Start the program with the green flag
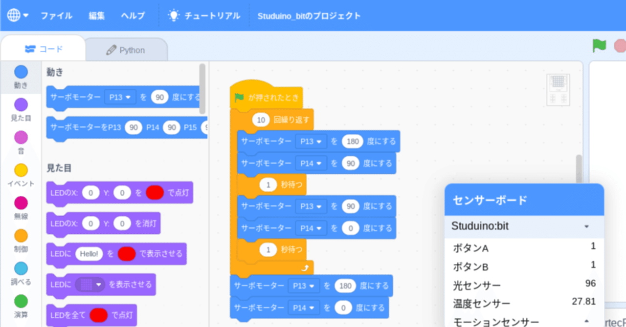 (599, 45)
